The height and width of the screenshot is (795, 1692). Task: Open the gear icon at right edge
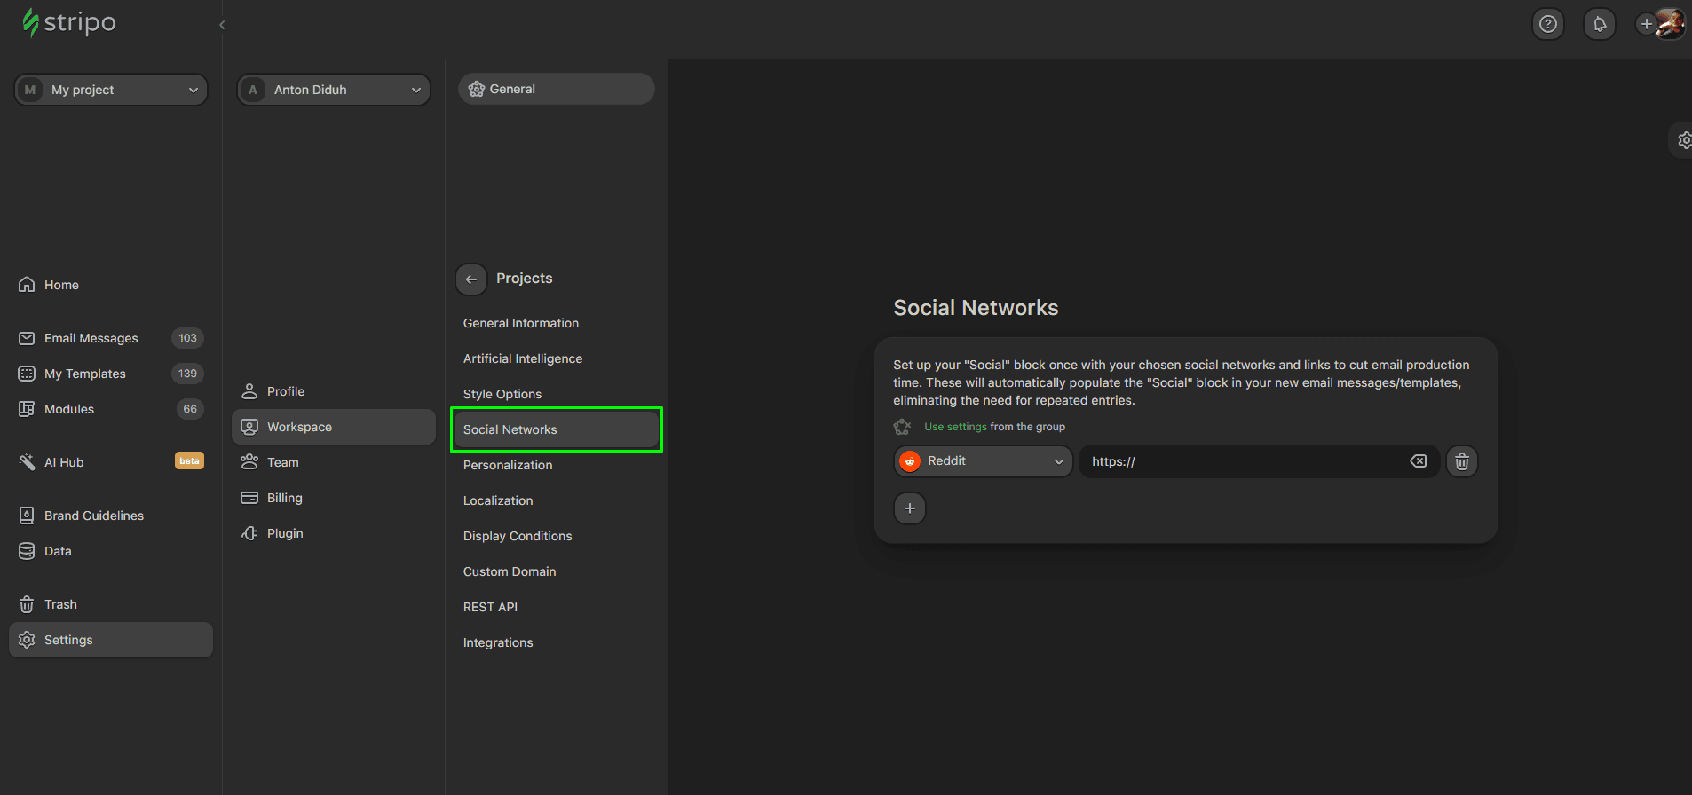tap(1683, 140)
